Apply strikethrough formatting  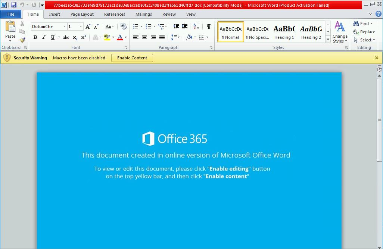click(x=65, y=37)
